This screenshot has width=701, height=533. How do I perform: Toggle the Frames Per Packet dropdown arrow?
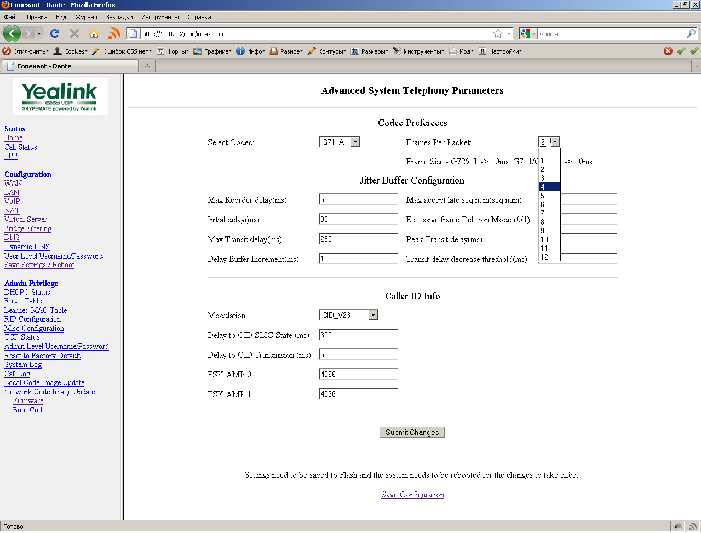pos(555,142)
